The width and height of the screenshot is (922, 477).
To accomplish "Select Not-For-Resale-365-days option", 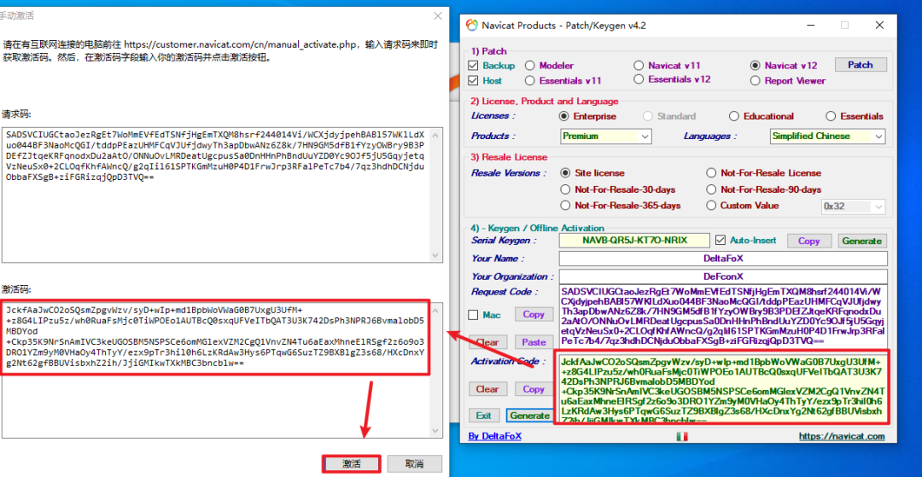I will (x=565, y=206).
